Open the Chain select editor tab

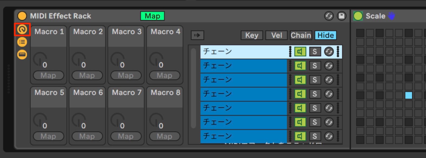301,35
